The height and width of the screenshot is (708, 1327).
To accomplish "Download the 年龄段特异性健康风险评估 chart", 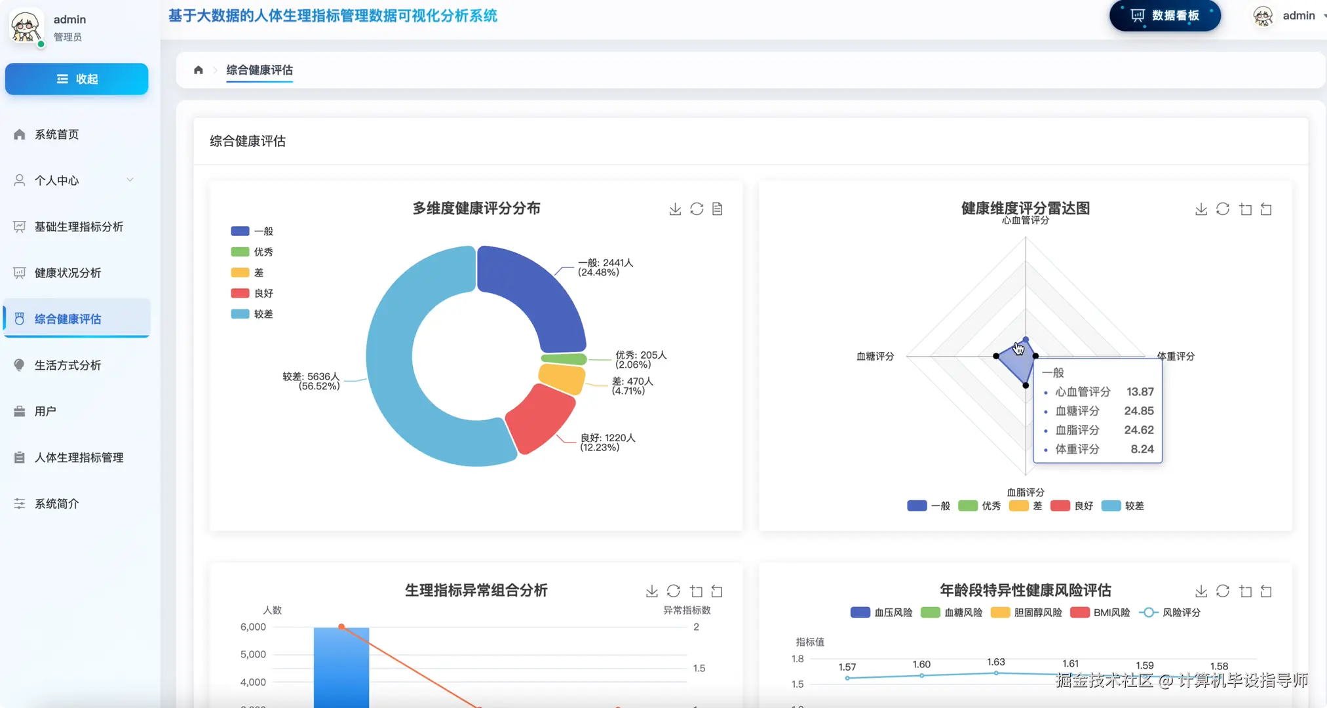I will 1201,591.
